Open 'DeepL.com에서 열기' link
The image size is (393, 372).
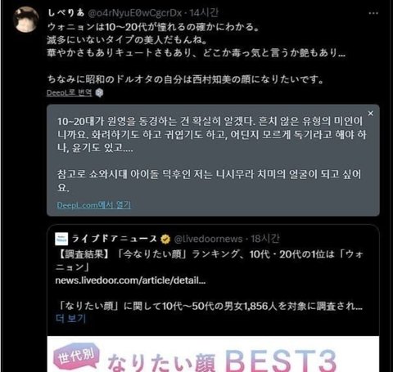pos(93,205)
